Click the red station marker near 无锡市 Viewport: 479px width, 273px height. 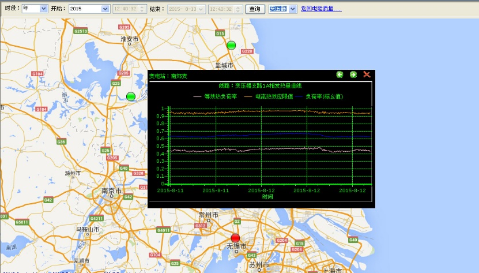235,238
